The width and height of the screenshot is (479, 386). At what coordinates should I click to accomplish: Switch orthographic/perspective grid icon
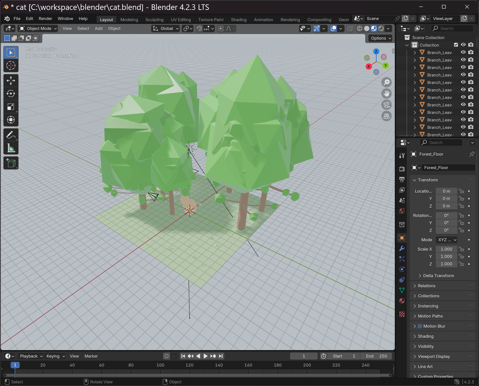pos(387,116)
